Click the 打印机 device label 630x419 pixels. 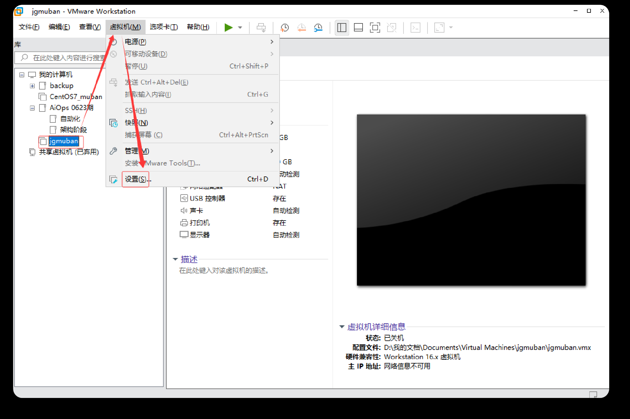(200, 223)
